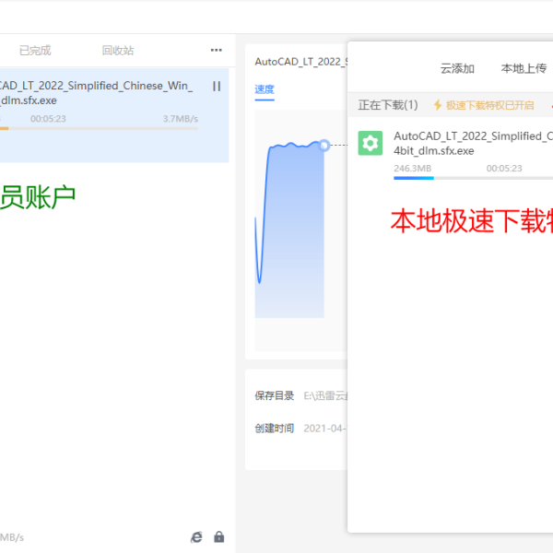The width and height of the screenshot is (553, 553).
Task: Click the lock icon in bottom bar
Action: tap(219, 536)
